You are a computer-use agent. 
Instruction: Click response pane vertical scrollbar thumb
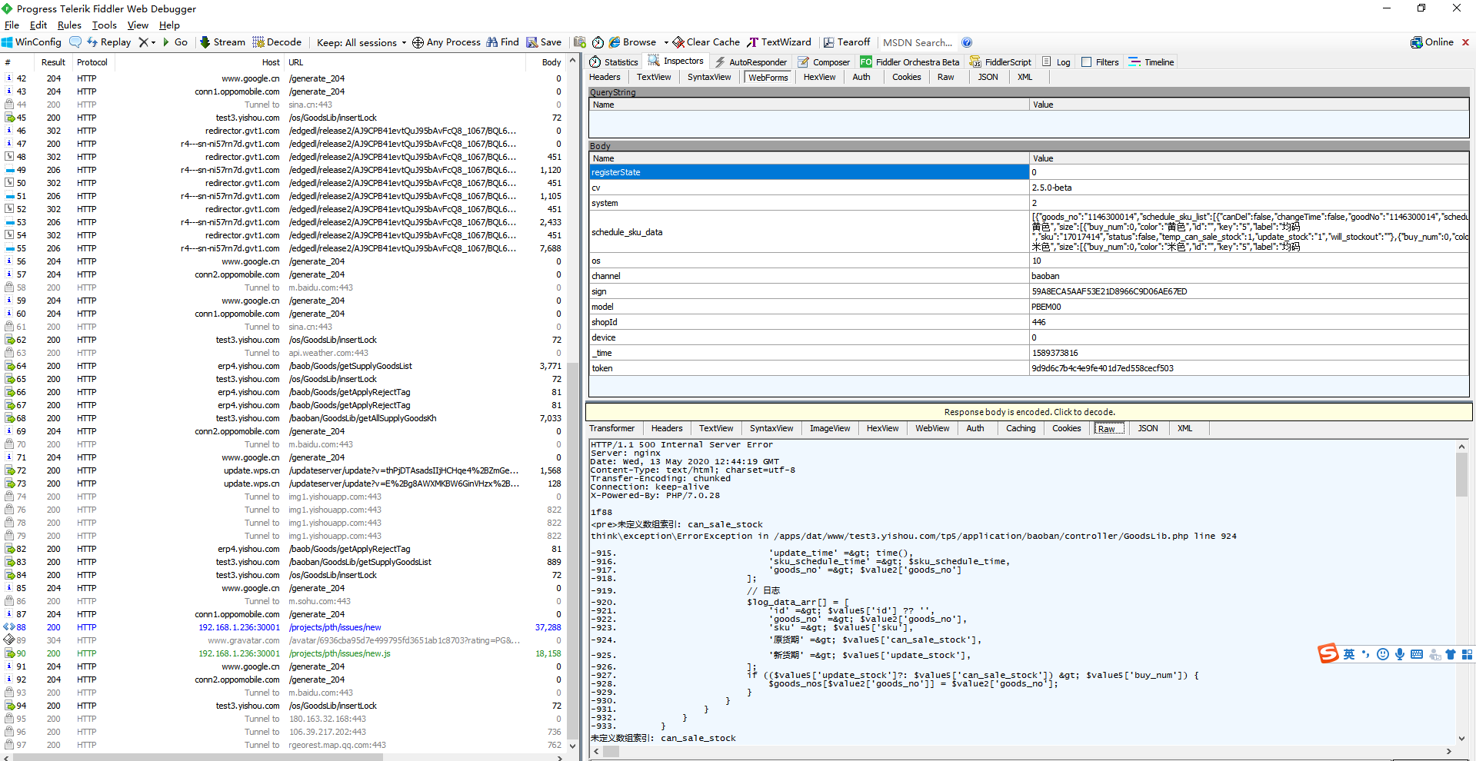1461,474
